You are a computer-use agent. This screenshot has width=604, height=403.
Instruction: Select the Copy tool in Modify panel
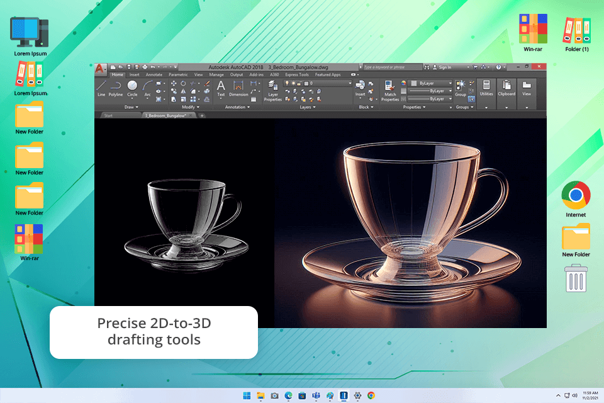pyautogui.click(x=174, y=91)
